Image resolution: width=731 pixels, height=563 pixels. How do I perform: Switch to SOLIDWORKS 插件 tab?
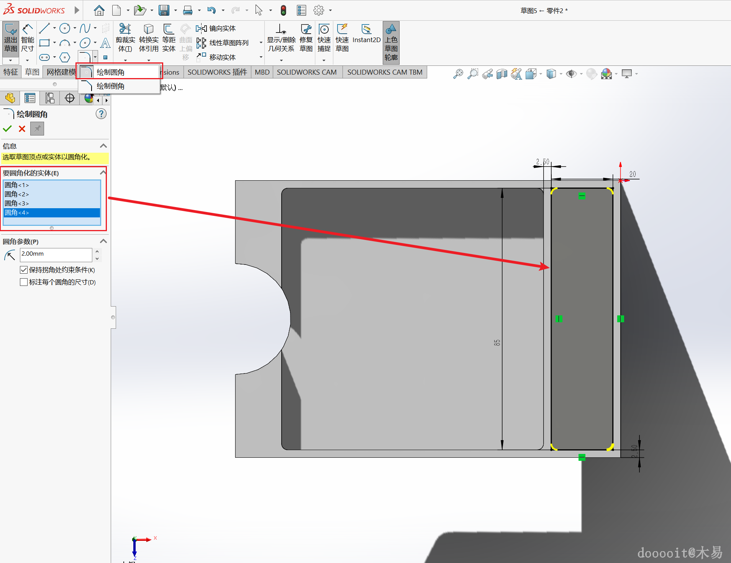point(217,72)
